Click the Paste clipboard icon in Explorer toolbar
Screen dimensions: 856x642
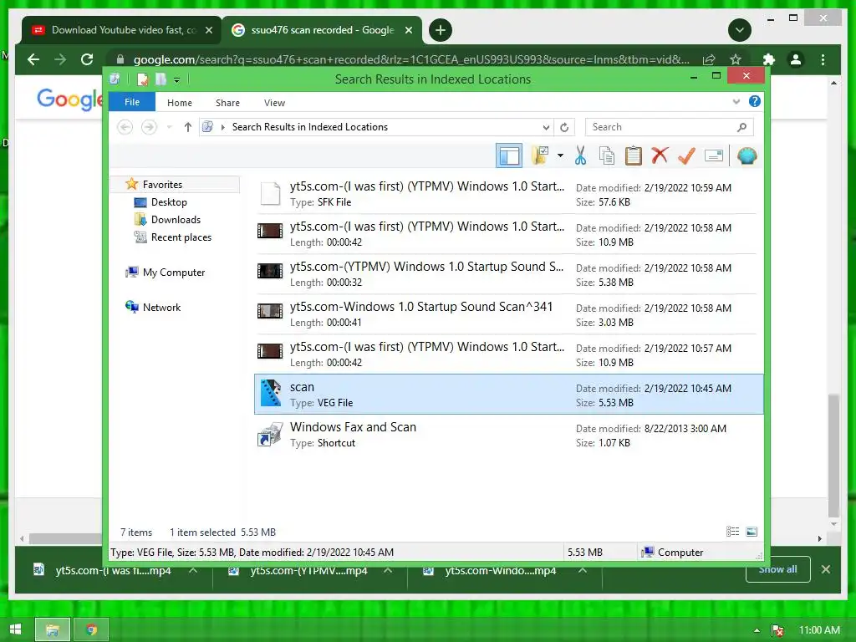coord(634,156)
